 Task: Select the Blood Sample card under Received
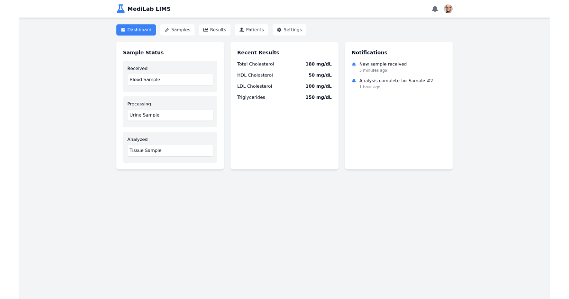click(x=170, y=79)
